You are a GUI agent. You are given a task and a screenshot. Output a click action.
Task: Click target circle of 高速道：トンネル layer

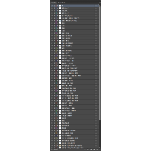click(x=96, y=63)
